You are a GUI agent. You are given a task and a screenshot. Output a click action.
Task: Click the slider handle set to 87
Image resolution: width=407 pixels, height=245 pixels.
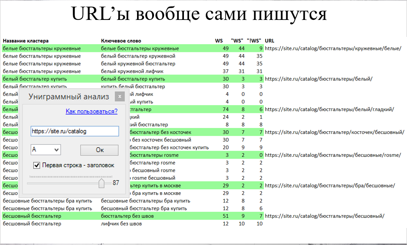102,183
